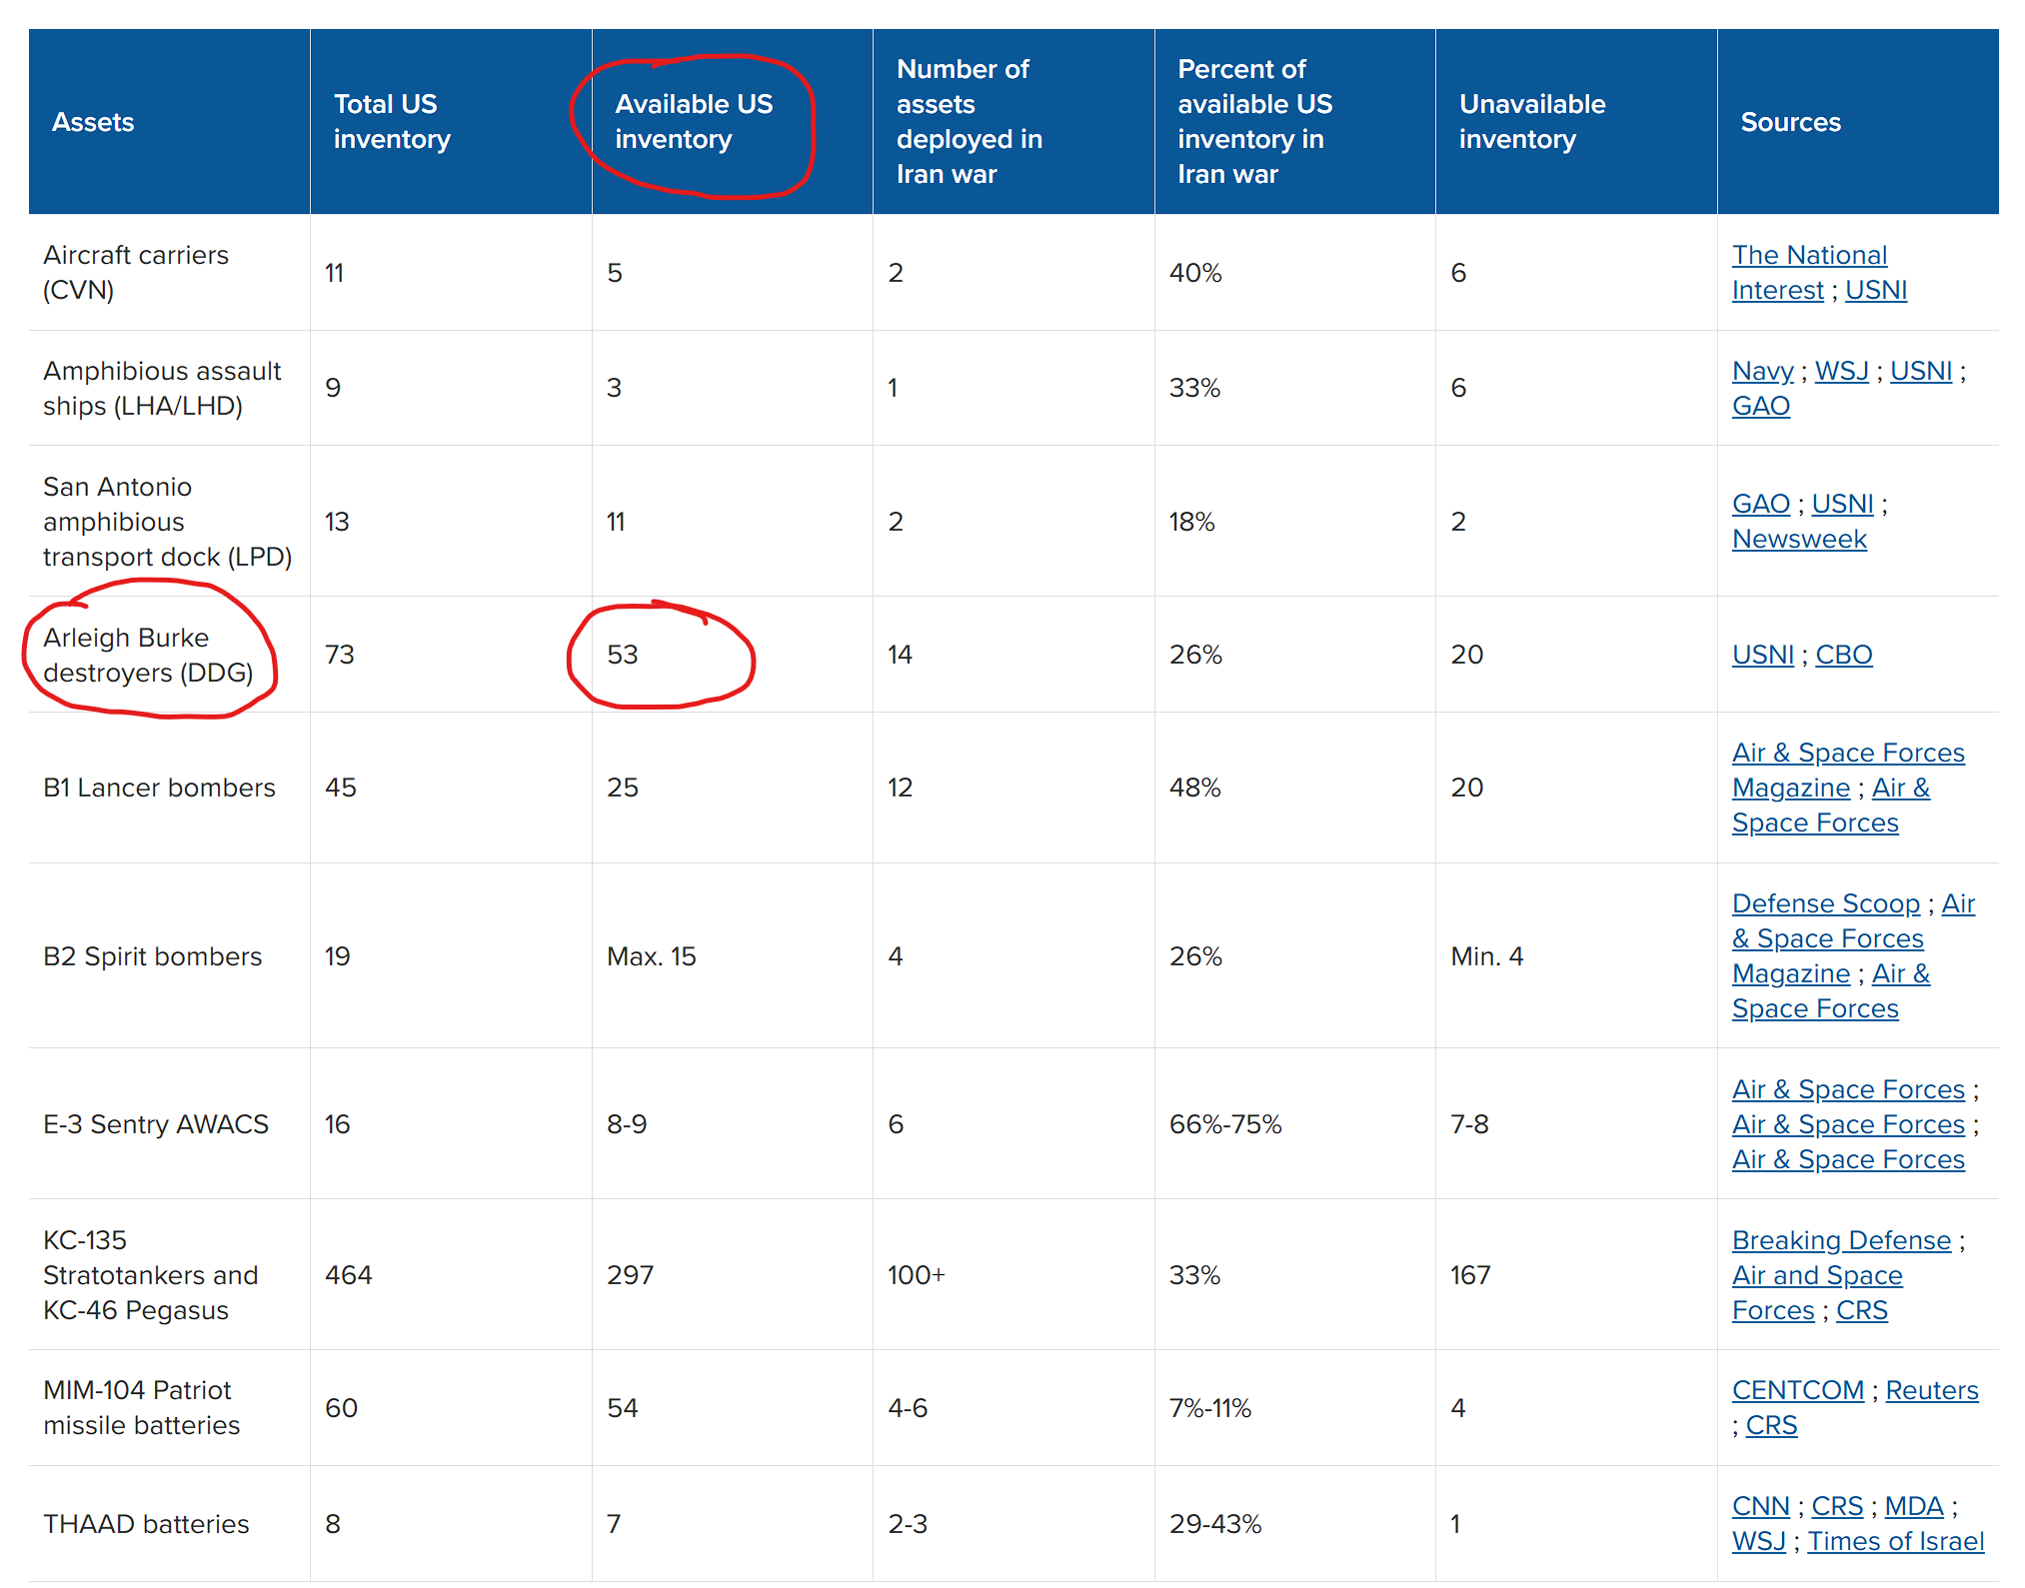Open the Navy source link

[1762, 371]
